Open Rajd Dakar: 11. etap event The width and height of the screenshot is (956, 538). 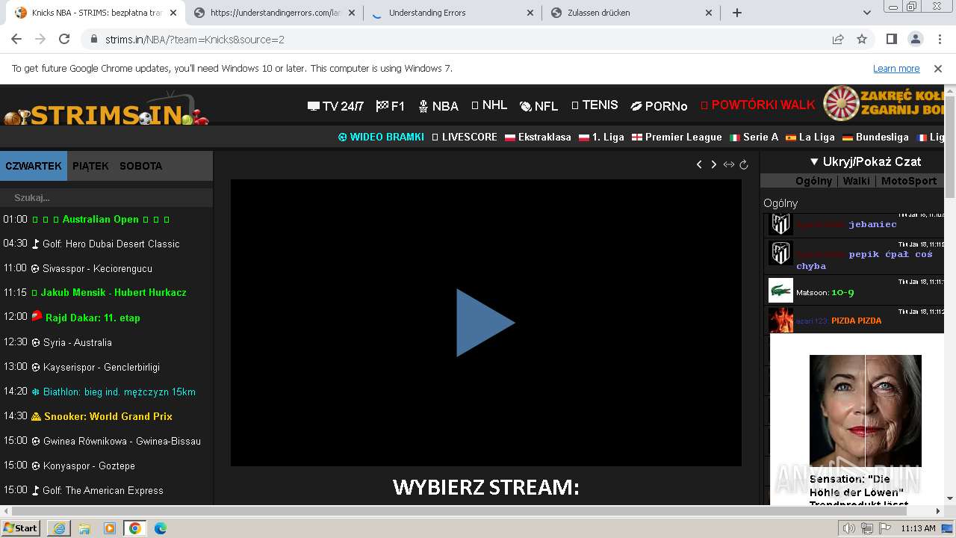[x=86, y=318]
